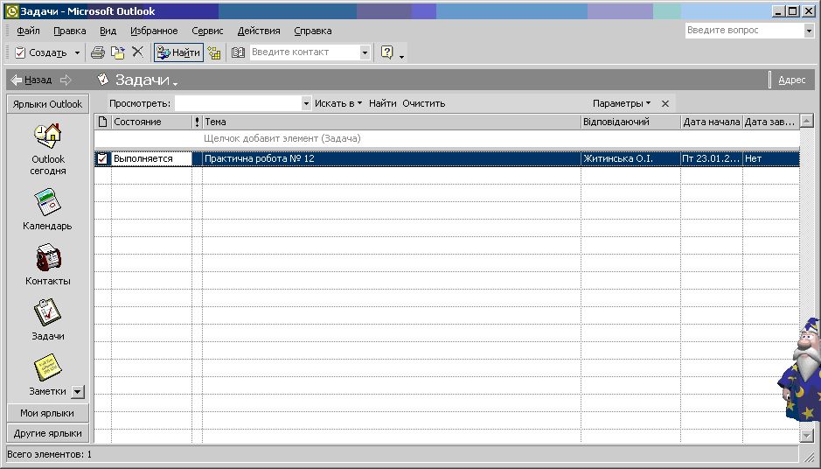The height and width of the screenshot is (469, 821).
Task: Open the Действия menu
Action: (259, 31)
